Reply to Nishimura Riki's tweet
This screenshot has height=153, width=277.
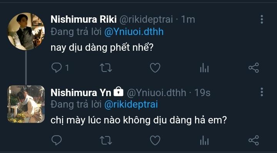[57, 68]
